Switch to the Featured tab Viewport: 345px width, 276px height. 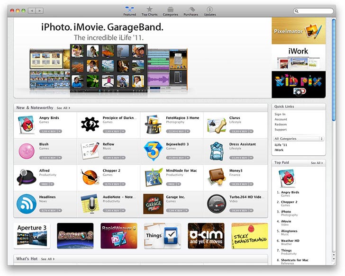(x=129, y=11)
